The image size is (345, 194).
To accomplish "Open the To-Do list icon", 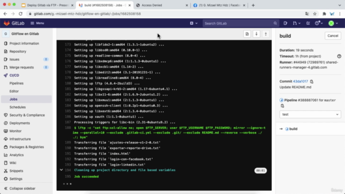I will tap(308, 23).
